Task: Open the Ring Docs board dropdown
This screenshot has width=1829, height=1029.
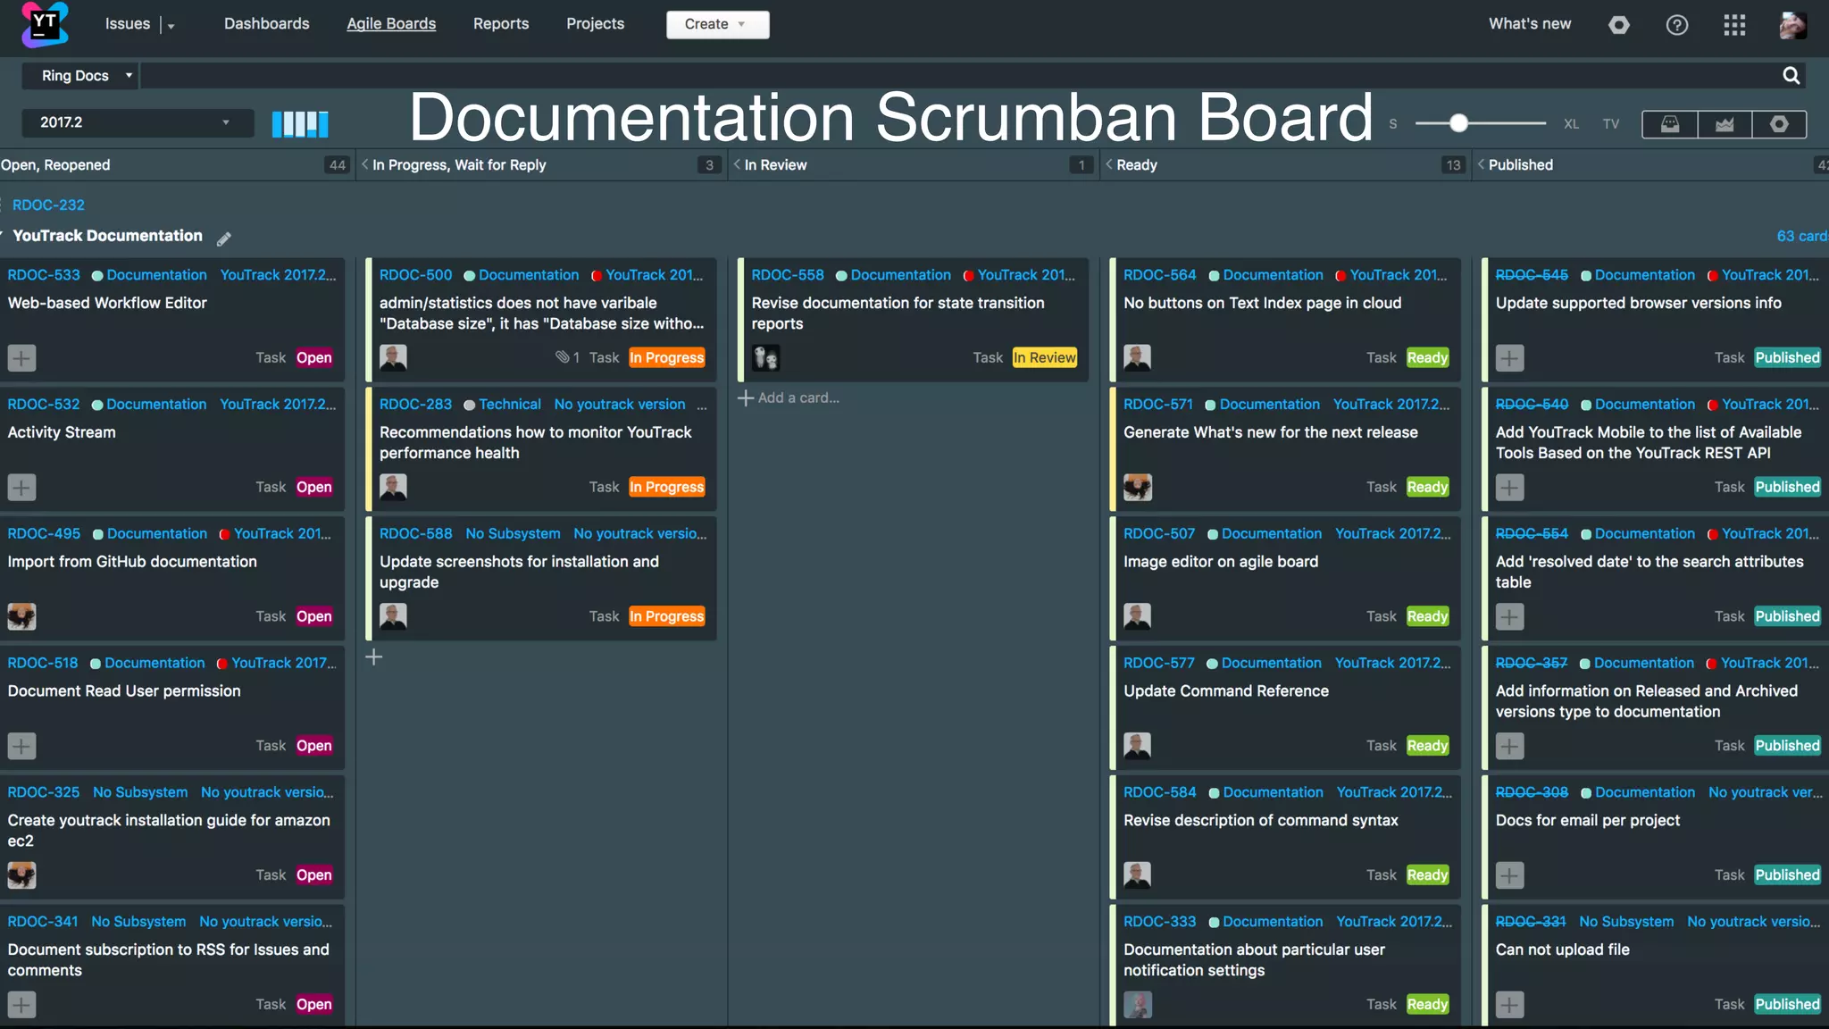Action: (x=80, y=76)
